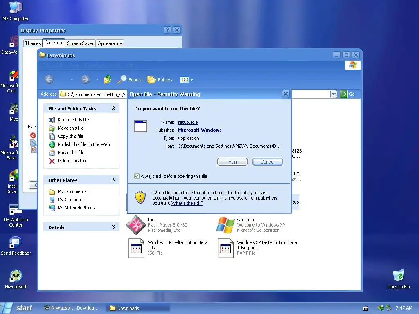
Task: Click the Microsoft Windows publisher link
Action: [x=200, y=130]
